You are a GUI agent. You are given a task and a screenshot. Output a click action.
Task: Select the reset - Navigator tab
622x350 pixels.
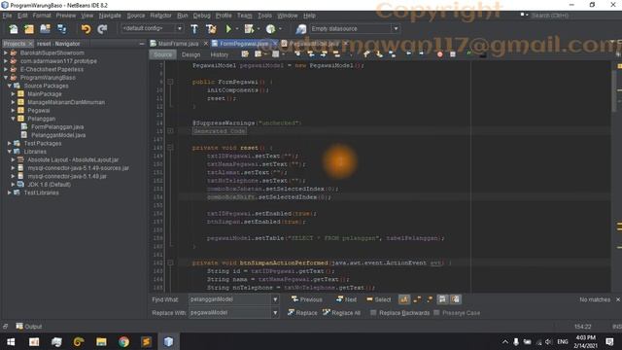pyautogui.click(x=58, y=44)
